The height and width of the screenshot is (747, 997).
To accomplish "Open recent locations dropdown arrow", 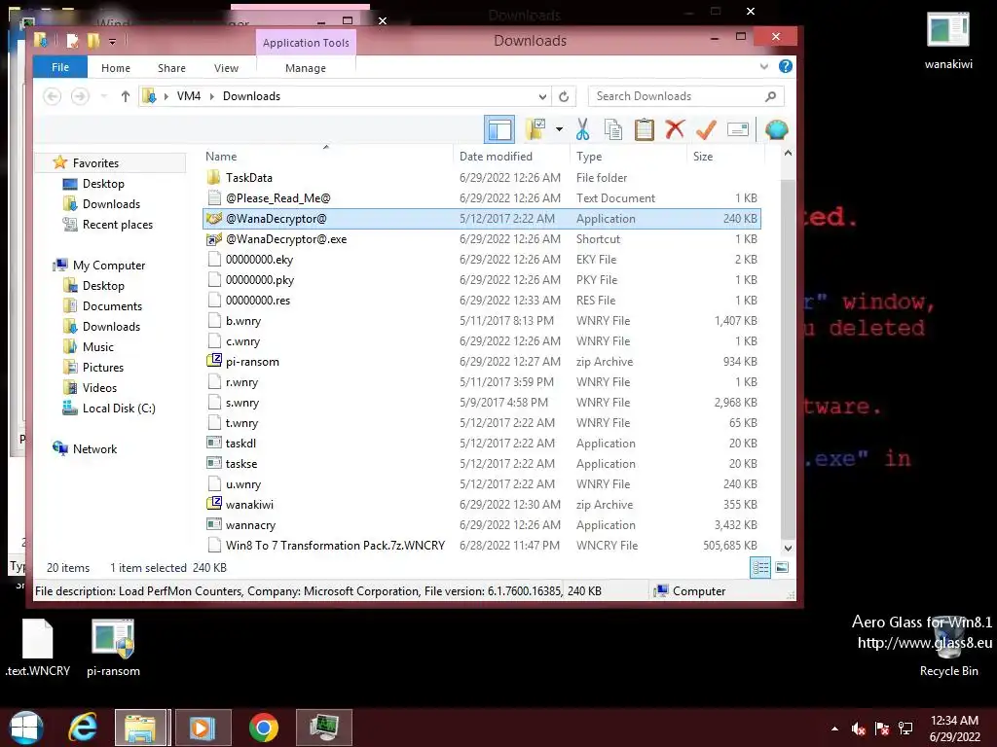I will (x=103, y=96).
